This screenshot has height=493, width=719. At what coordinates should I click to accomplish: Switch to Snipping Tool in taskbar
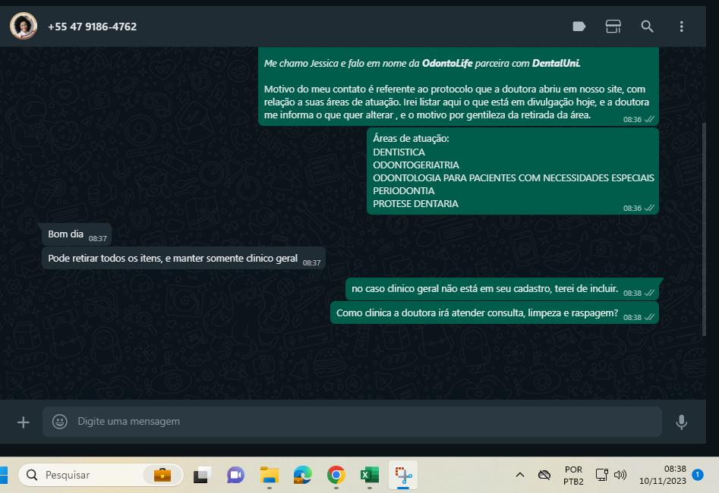[403, 475]
